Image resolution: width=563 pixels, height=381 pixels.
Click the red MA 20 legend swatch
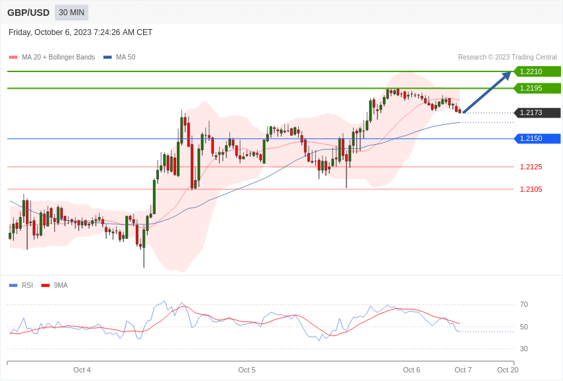pos(13,58)
